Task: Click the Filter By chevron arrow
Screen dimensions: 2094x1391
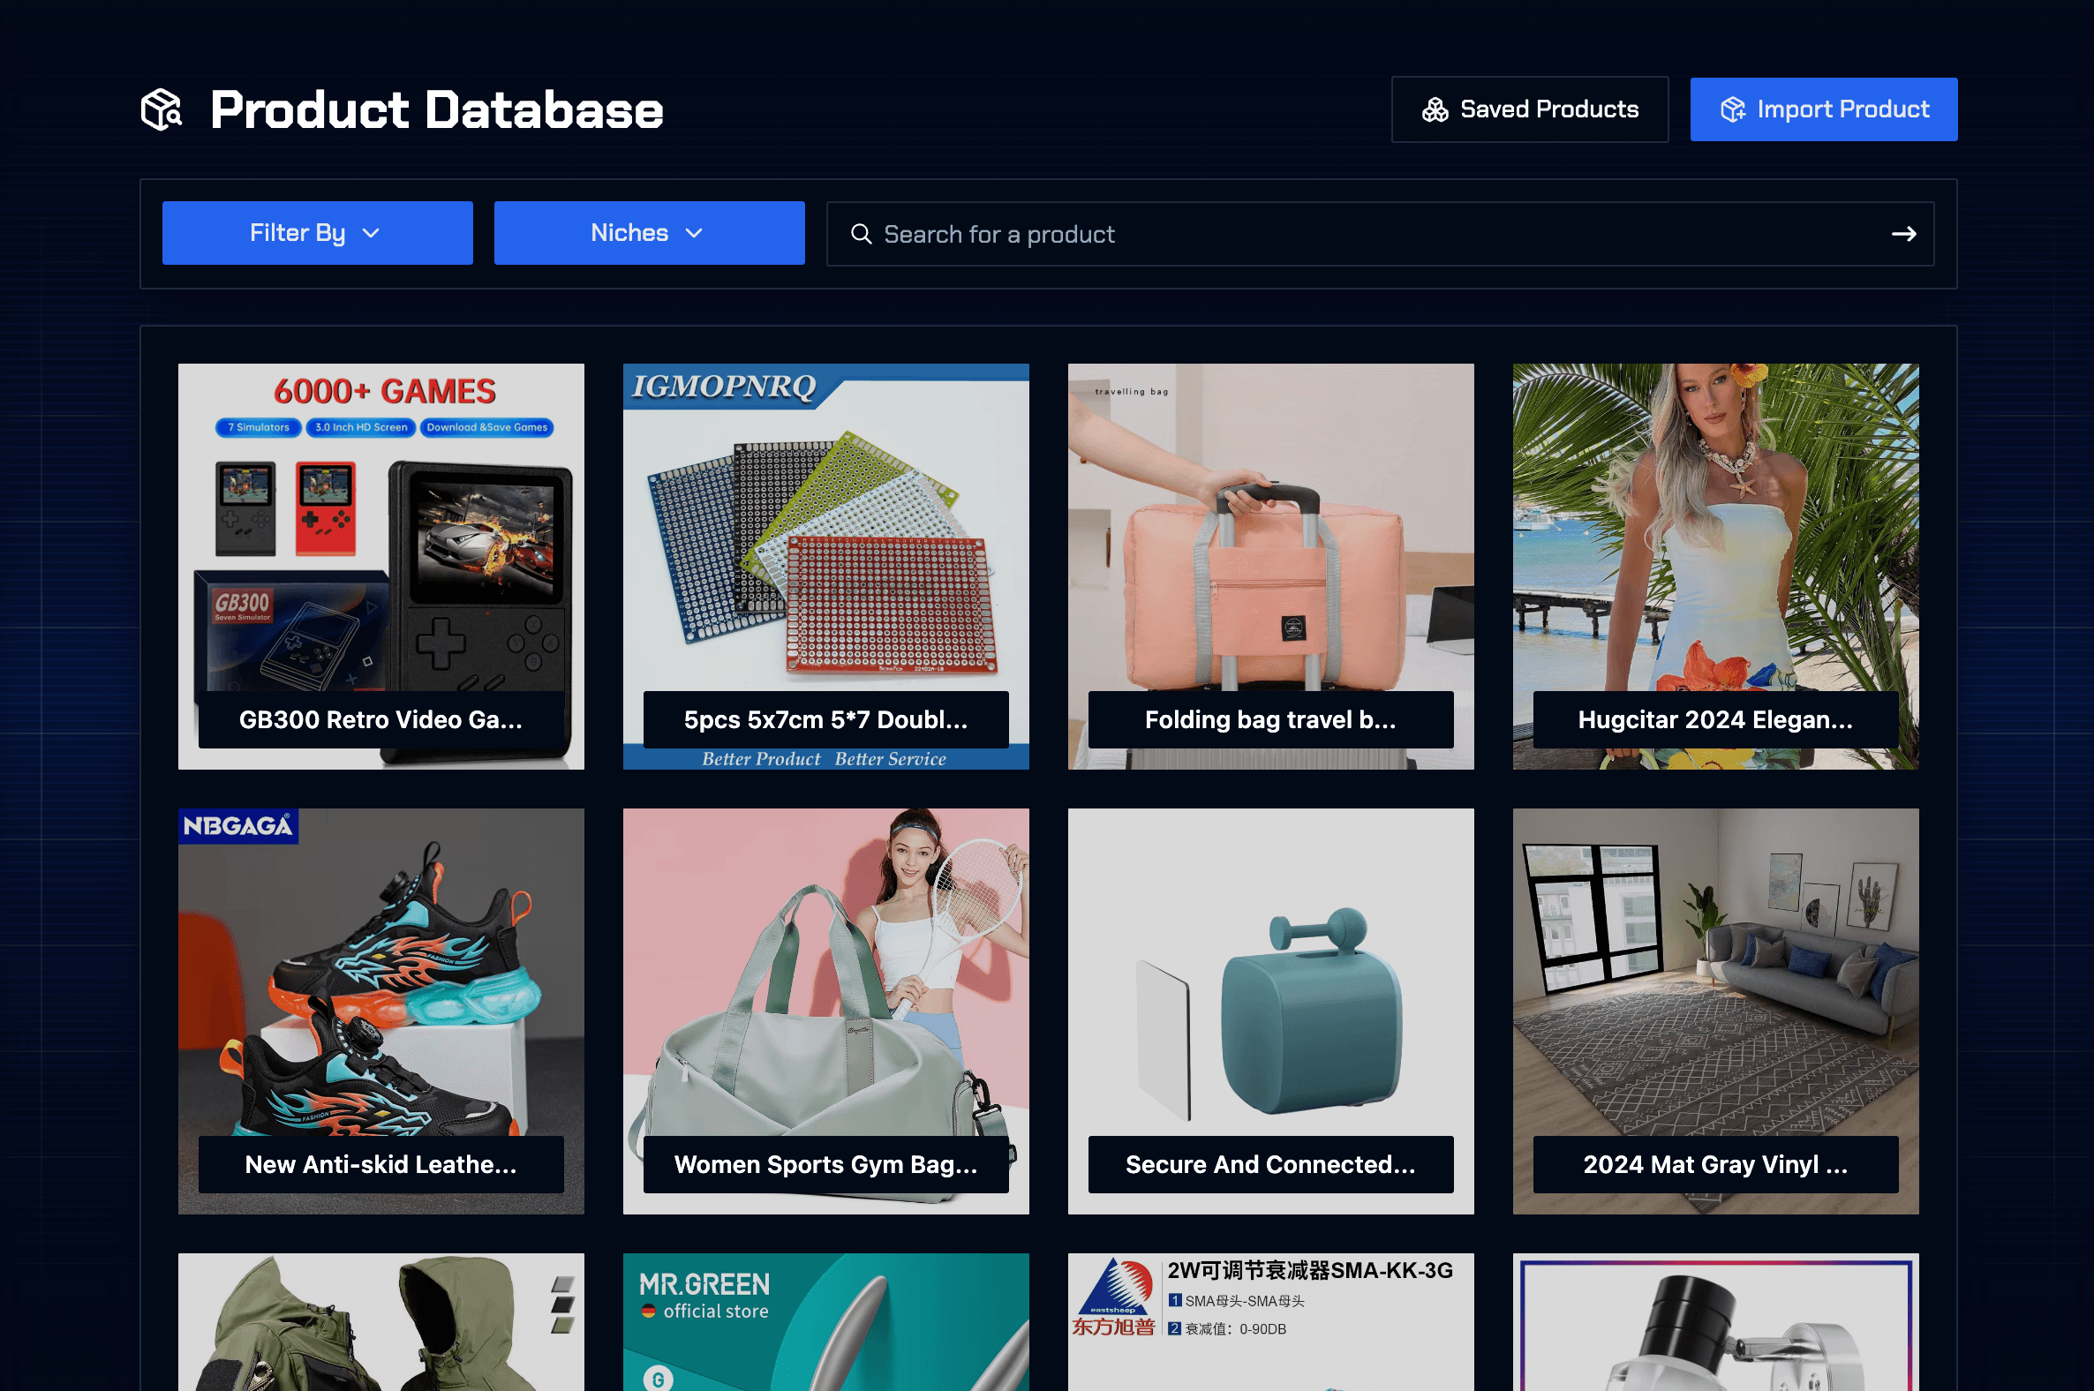Action: pos(371,233)
